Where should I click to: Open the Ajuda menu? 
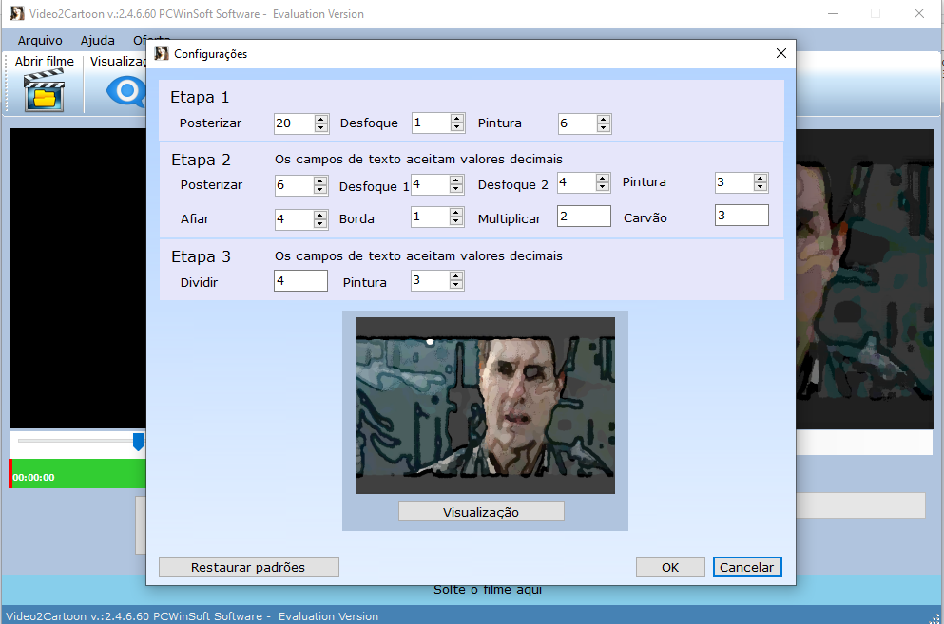point(97,40)
